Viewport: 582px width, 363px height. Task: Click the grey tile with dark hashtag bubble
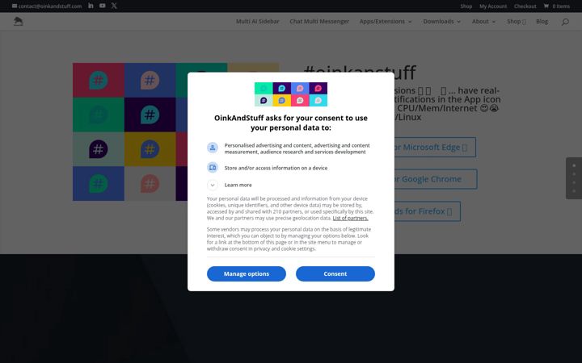click(x=99, y=149)
